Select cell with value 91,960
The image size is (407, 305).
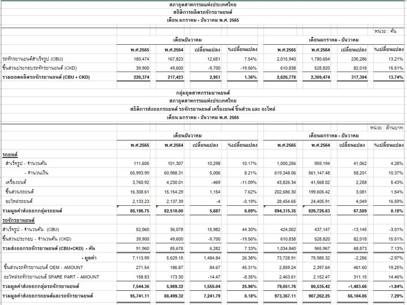coord(142,249)
